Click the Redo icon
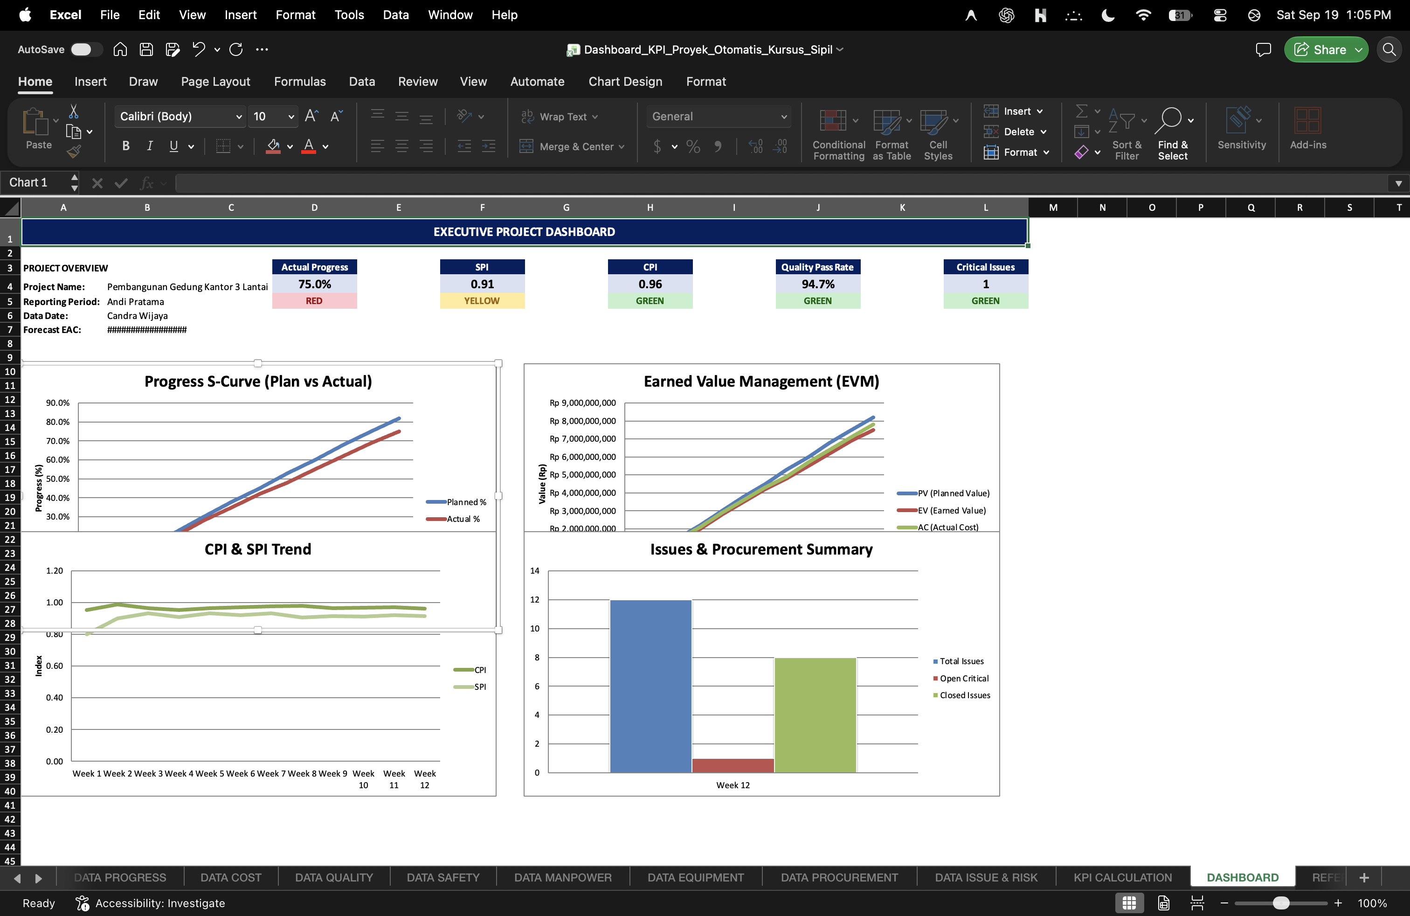Screen dimensions: 1410x916 click(x=236, y=49)
